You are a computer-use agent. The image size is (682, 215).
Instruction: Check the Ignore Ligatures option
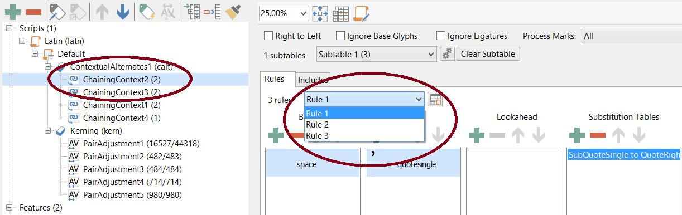(x=441, y=36)
